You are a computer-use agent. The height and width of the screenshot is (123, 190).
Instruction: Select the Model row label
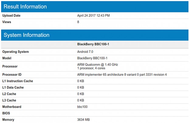tap(7, 58)
